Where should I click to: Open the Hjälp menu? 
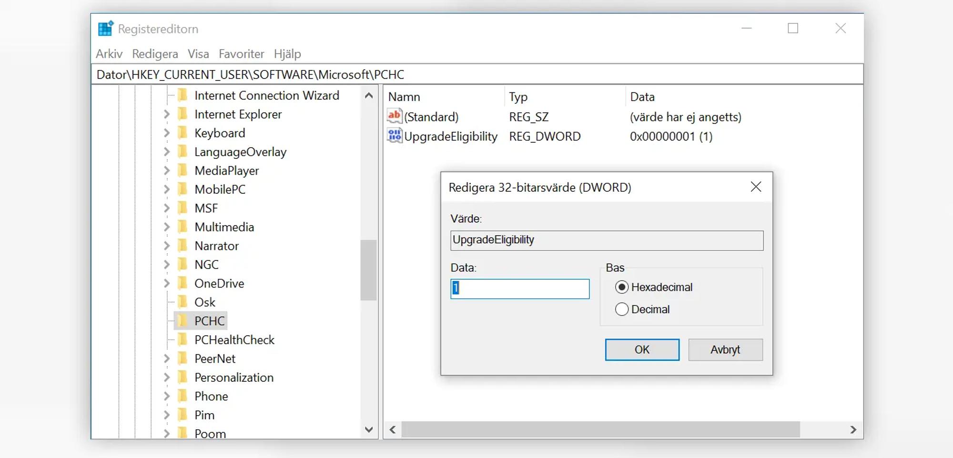point(287,54)
